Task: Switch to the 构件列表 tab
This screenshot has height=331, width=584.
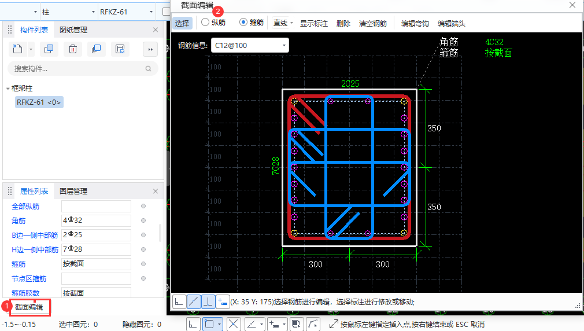Action: 34,30
